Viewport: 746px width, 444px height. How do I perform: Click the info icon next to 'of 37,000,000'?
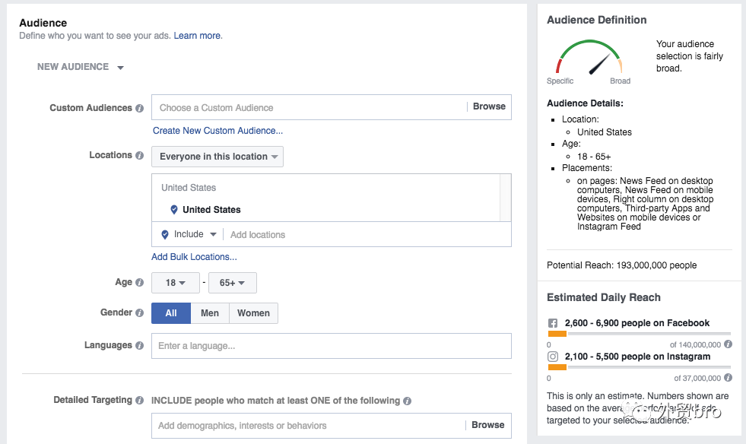[x=728, y=377]
